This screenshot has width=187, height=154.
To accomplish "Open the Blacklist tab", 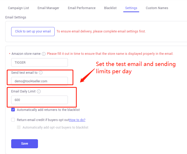I will pyautogui.click(x=110, y=8).
